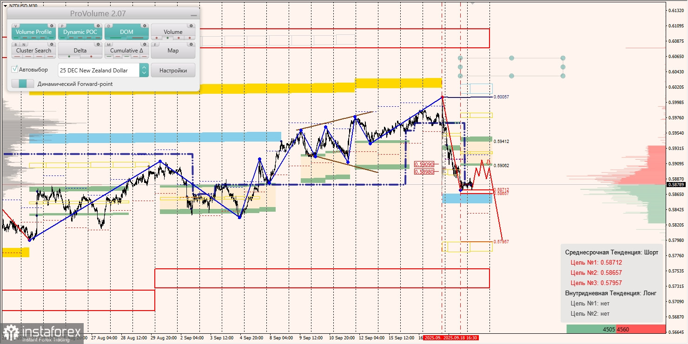Click the M hotkey tag on Cumulative Δ
This screenshot has height=344, width=688.
[109, 45]
